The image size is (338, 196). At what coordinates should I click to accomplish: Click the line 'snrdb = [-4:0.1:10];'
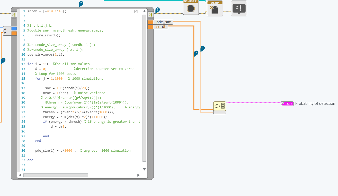point(47,11)
